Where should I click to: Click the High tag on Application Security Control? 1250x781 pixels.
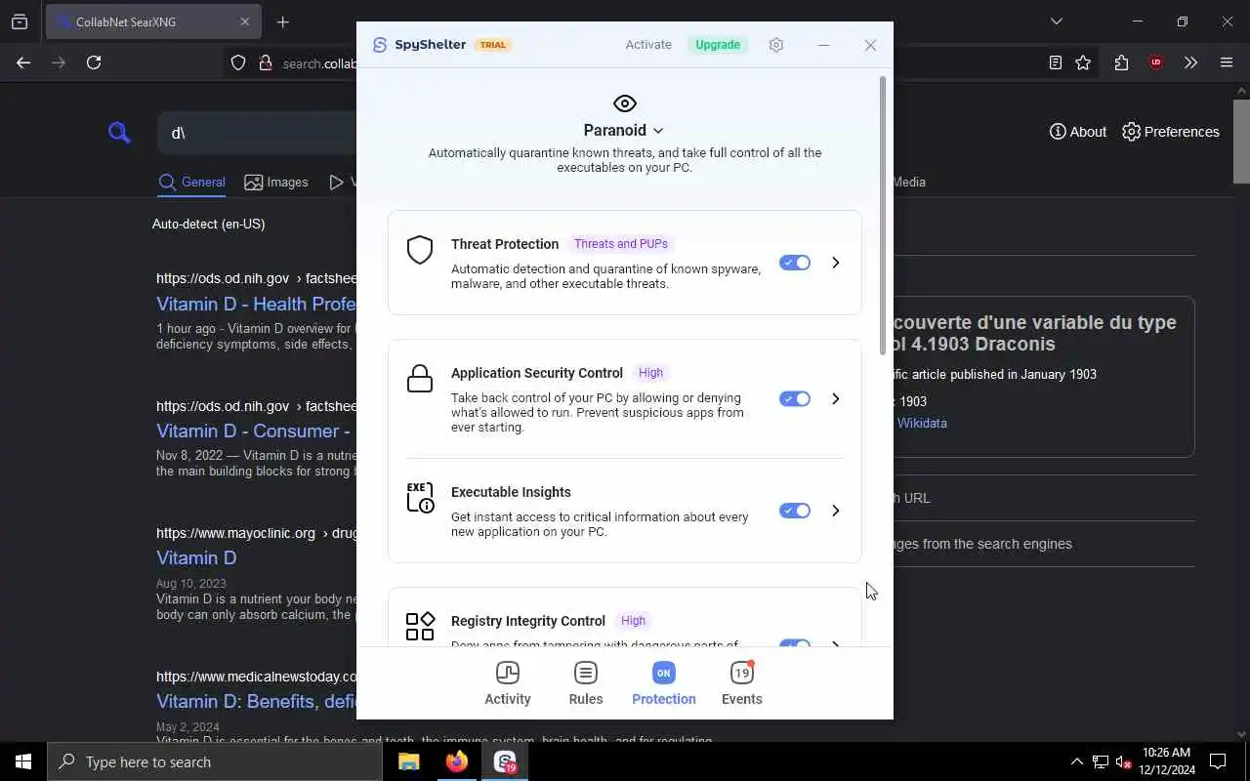[x=650, y=373]
